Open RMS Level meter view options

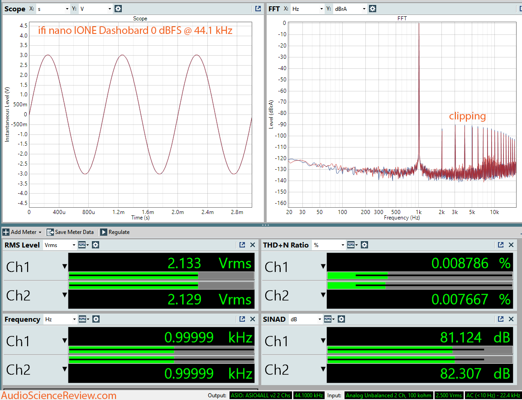point(83,245)
